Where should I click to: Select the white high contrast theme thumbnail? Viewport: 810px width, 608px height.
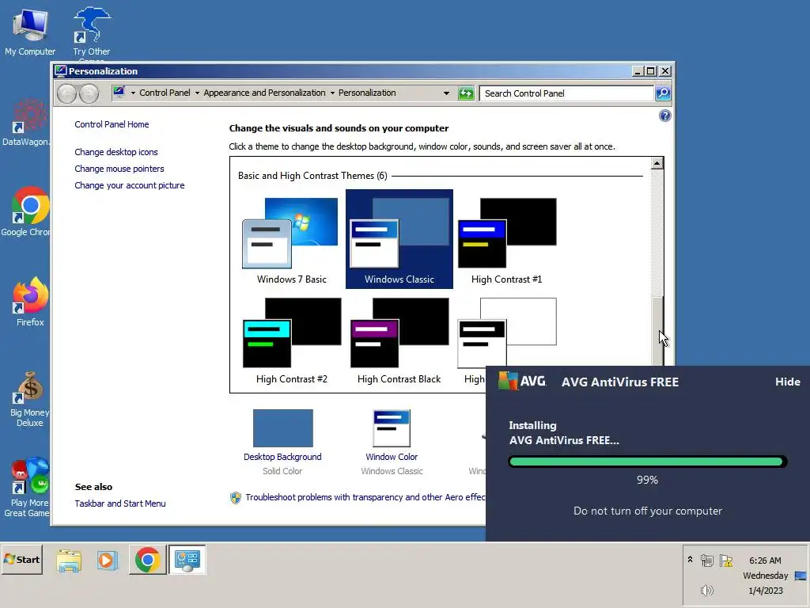[x=507, y=332]
